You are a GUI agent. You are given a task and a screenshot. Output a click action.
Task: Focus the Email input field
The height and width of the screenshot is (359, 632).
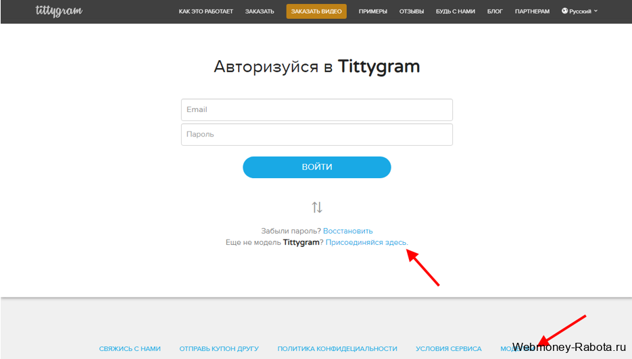(x=316, y=109)
